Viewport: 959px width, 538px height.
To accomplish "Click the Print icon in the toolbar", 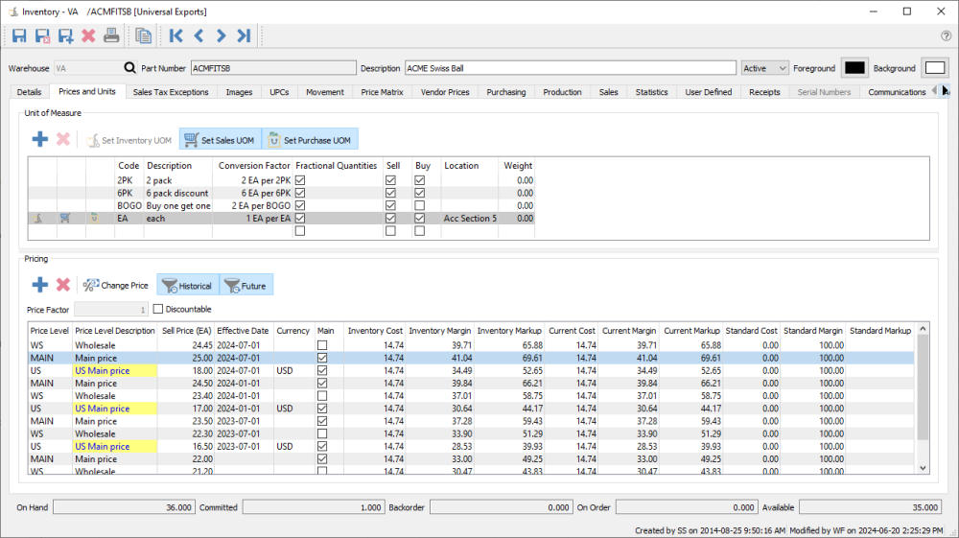I will [x=111, y=36].
